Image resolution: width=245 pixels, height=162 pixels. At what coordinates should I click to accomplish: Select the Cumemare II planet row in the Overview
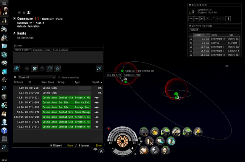pos(214,55)
